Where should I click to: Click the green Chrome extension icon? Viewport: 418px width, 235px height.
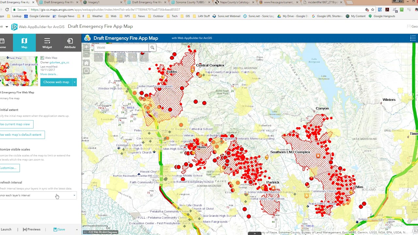coord(402,10)
